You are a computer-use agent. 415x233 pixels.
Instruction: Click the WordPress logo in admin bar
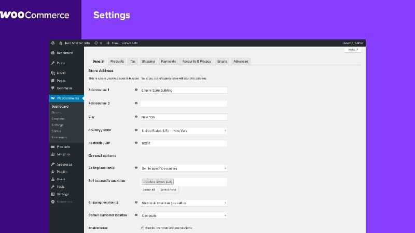click(x=53, y=43)
